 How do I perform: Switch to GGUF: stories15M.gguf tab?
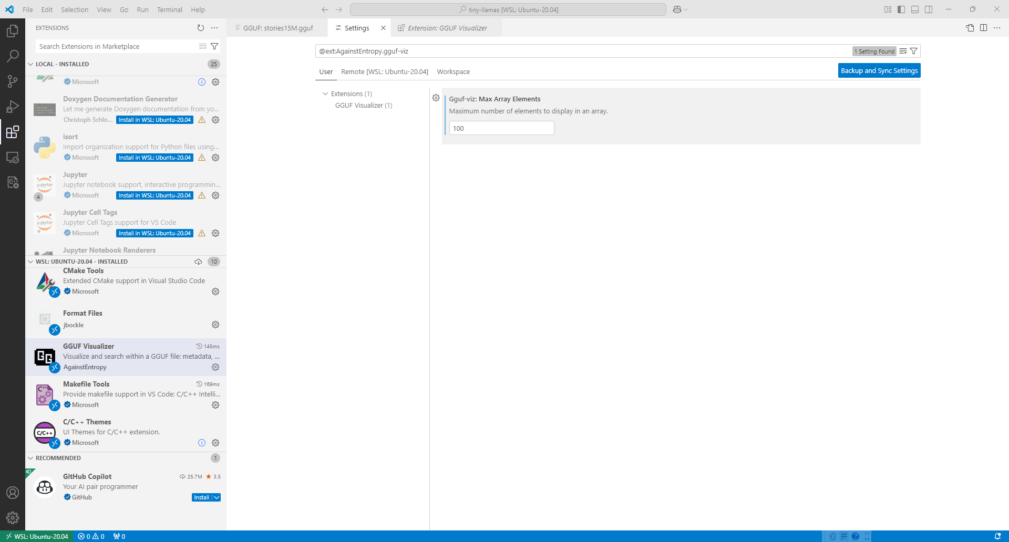(277, 28)
